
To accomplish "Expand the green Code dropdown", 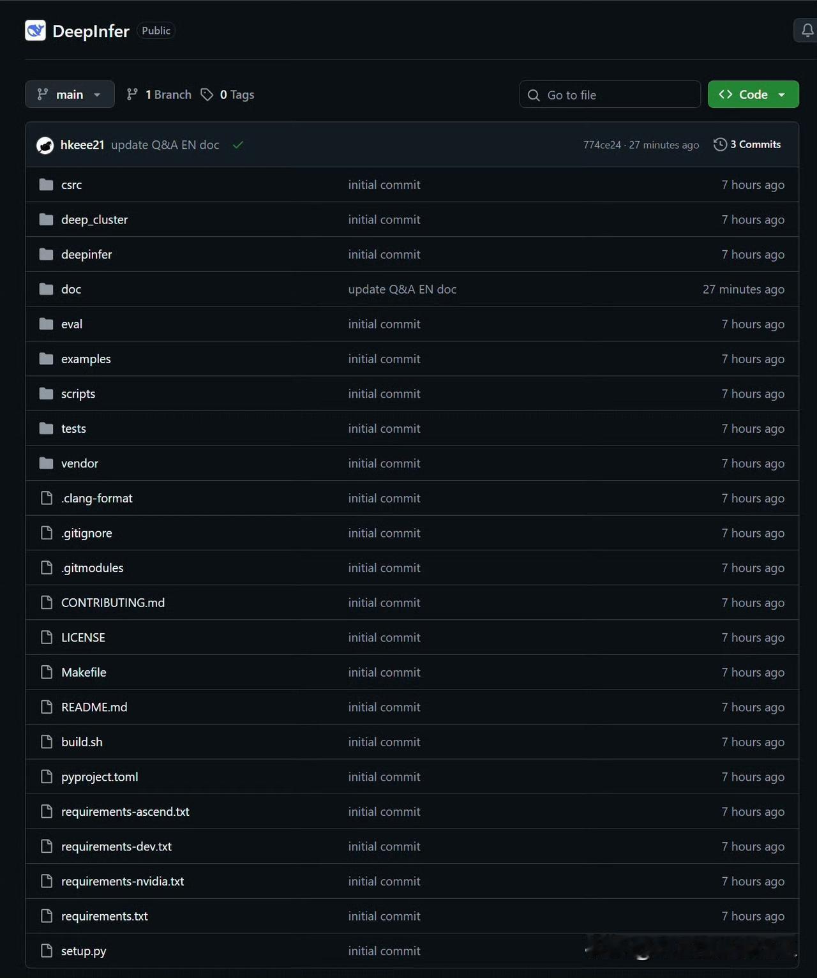I will pos(753,94).
